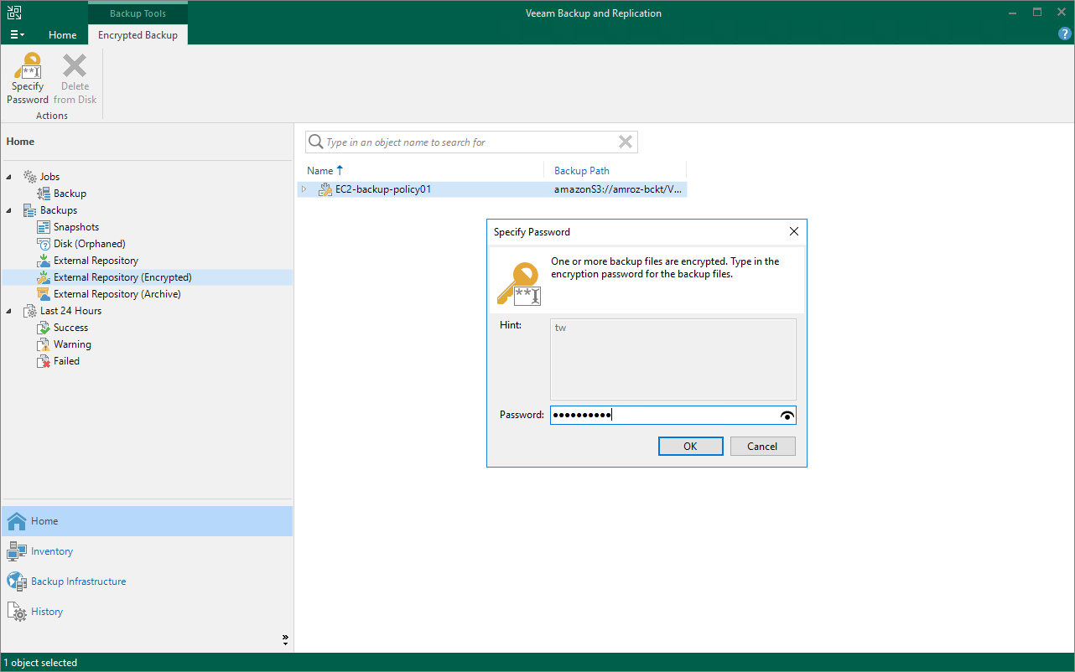Open the Backup Tools contextual tab
This screenshot has height=672, width=1075.
(x=138, y=13)
